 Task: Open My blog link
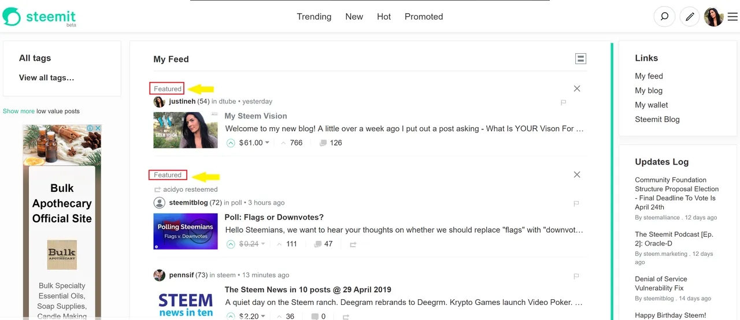pos(649,90)
